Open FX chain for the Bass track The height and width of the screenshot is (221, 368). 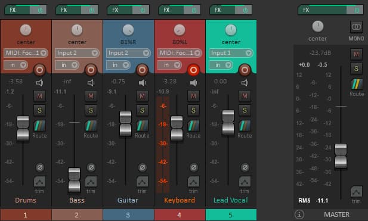(69, 10)
